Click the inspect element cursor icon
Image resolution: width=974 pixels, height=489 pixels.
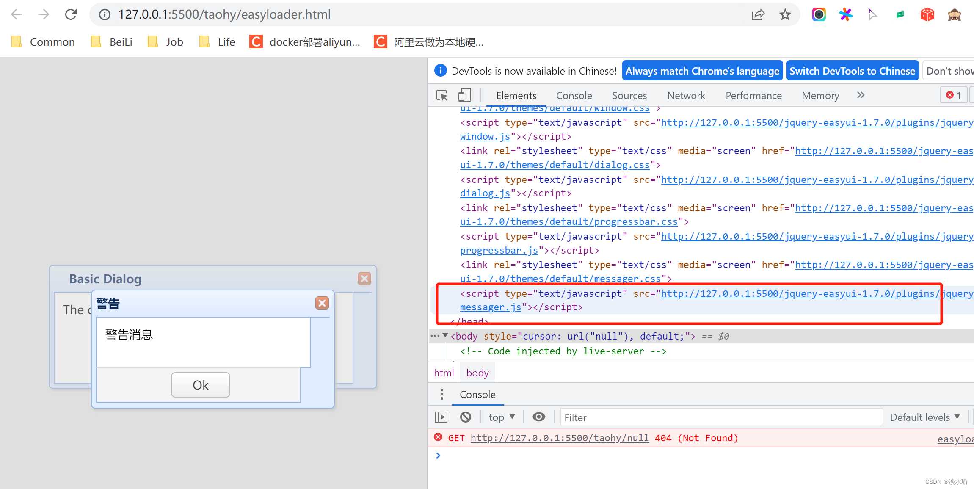442,95
